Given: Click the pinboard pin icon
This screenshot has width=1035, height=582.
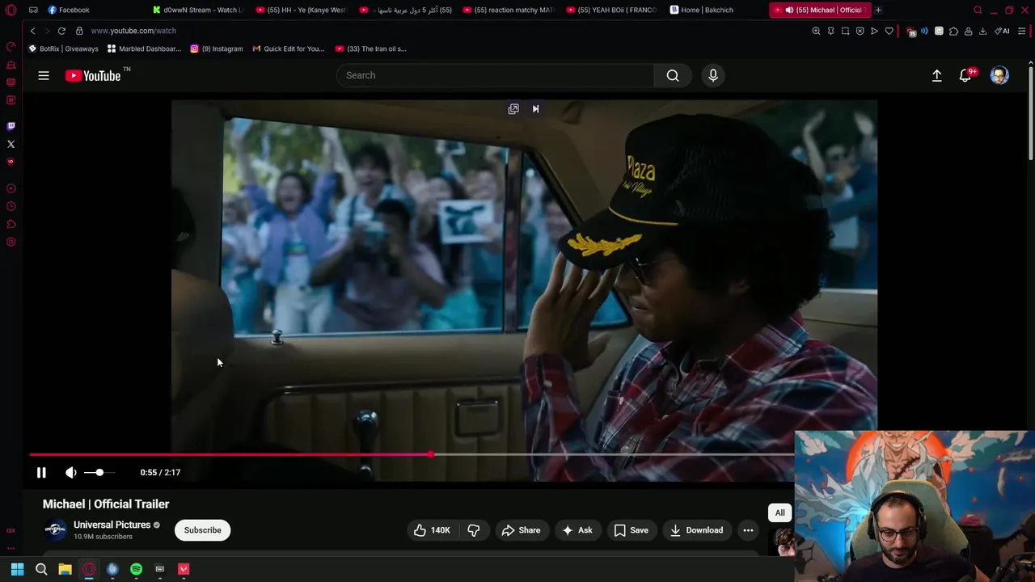Looking at the screenshot, I should click(x=830, y=31).
